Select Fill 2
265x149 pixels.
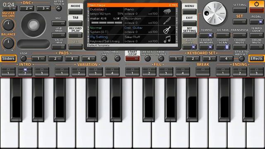pyautogui.click(x=149, y=72)
